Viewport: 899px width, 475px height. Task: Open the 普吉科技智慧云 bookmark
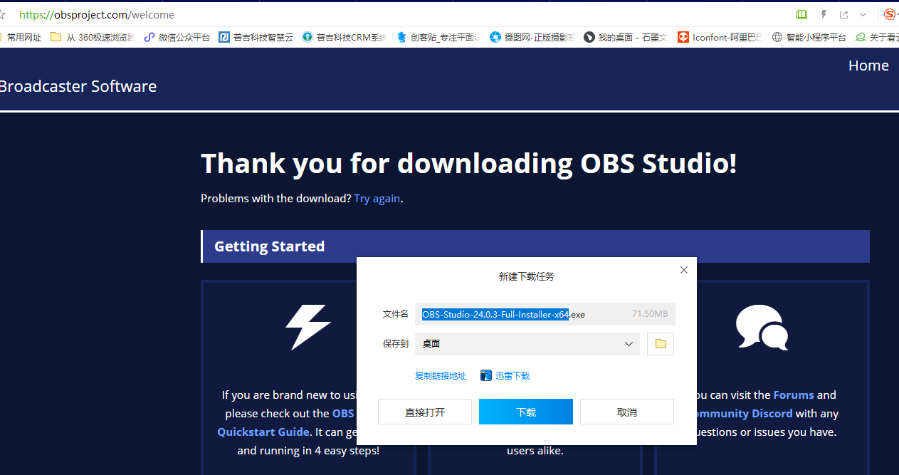(x=256, y=38)
